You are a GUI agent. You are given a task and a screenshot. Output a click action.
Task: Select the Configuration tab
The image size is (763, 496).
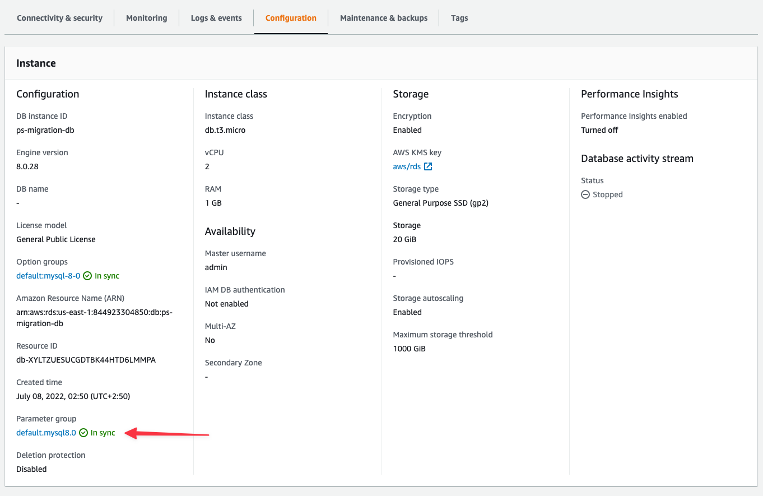tap(291, 17)
